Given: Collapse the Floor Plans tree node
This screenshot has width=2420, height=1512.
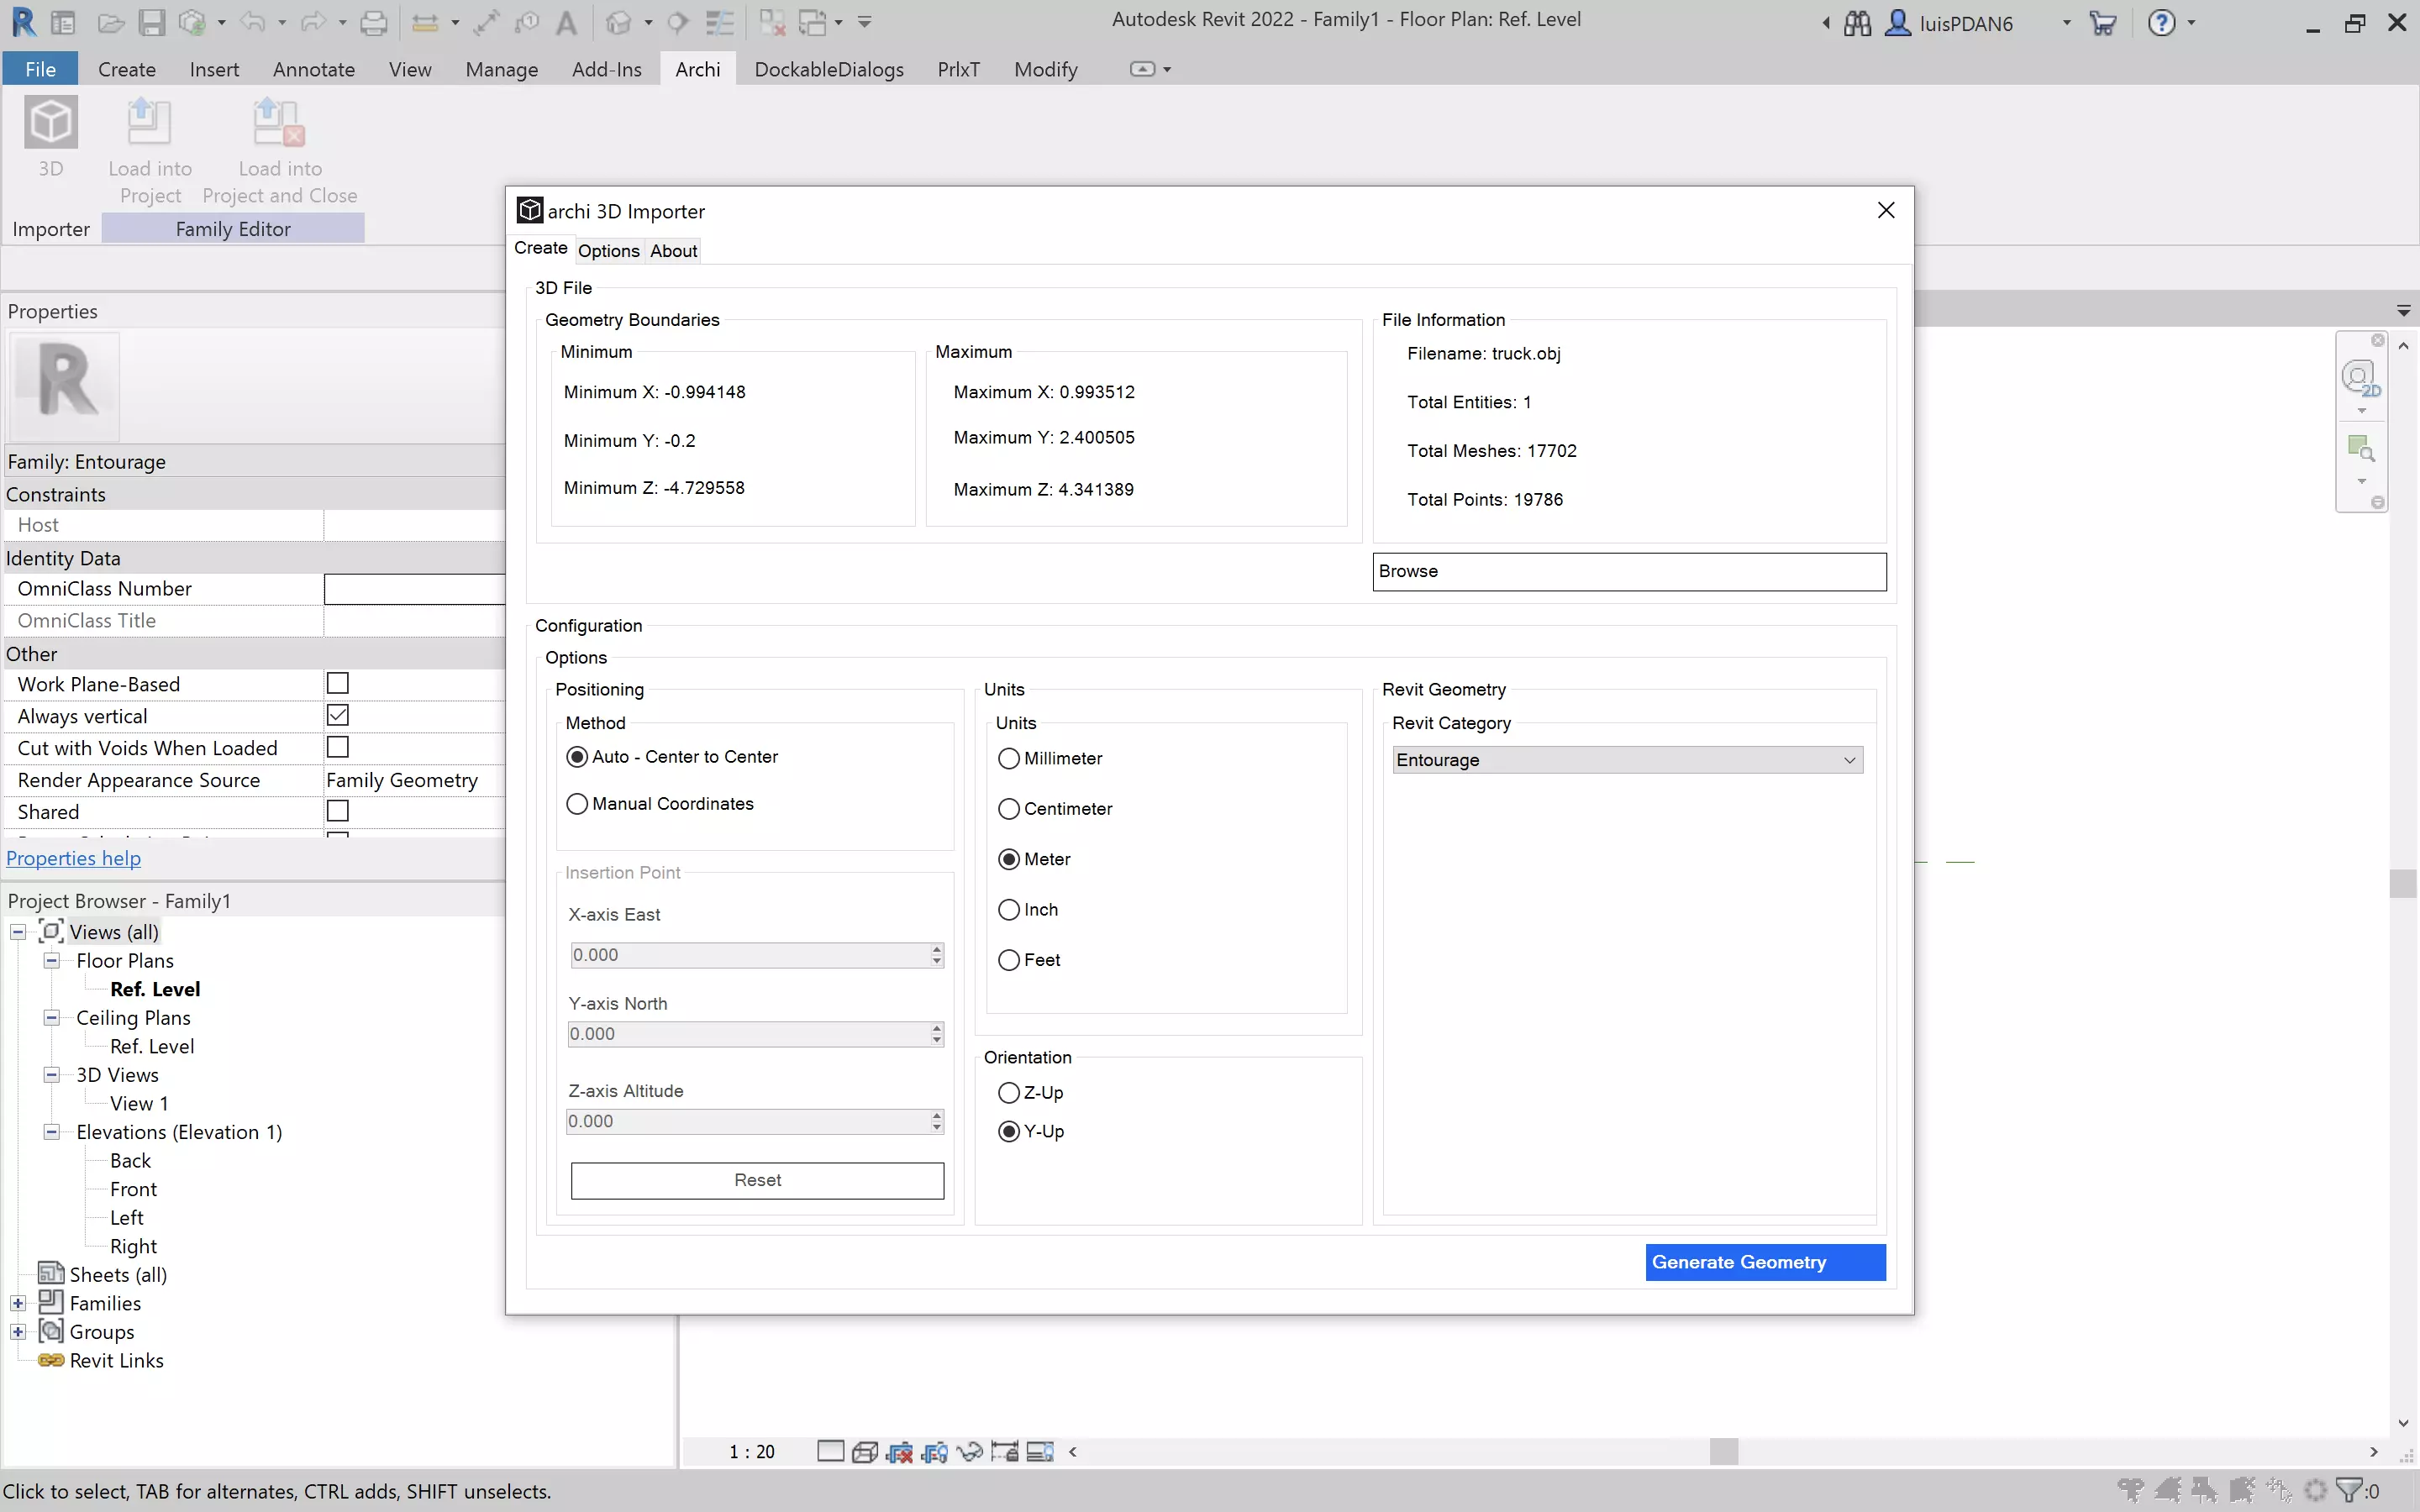Looking at the screenshot, I should coord(50,960).
